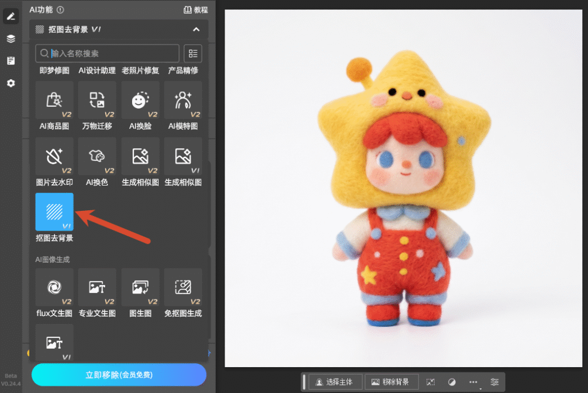
Task: Open the document notes sidebar icon
Action: coord(11,60)
